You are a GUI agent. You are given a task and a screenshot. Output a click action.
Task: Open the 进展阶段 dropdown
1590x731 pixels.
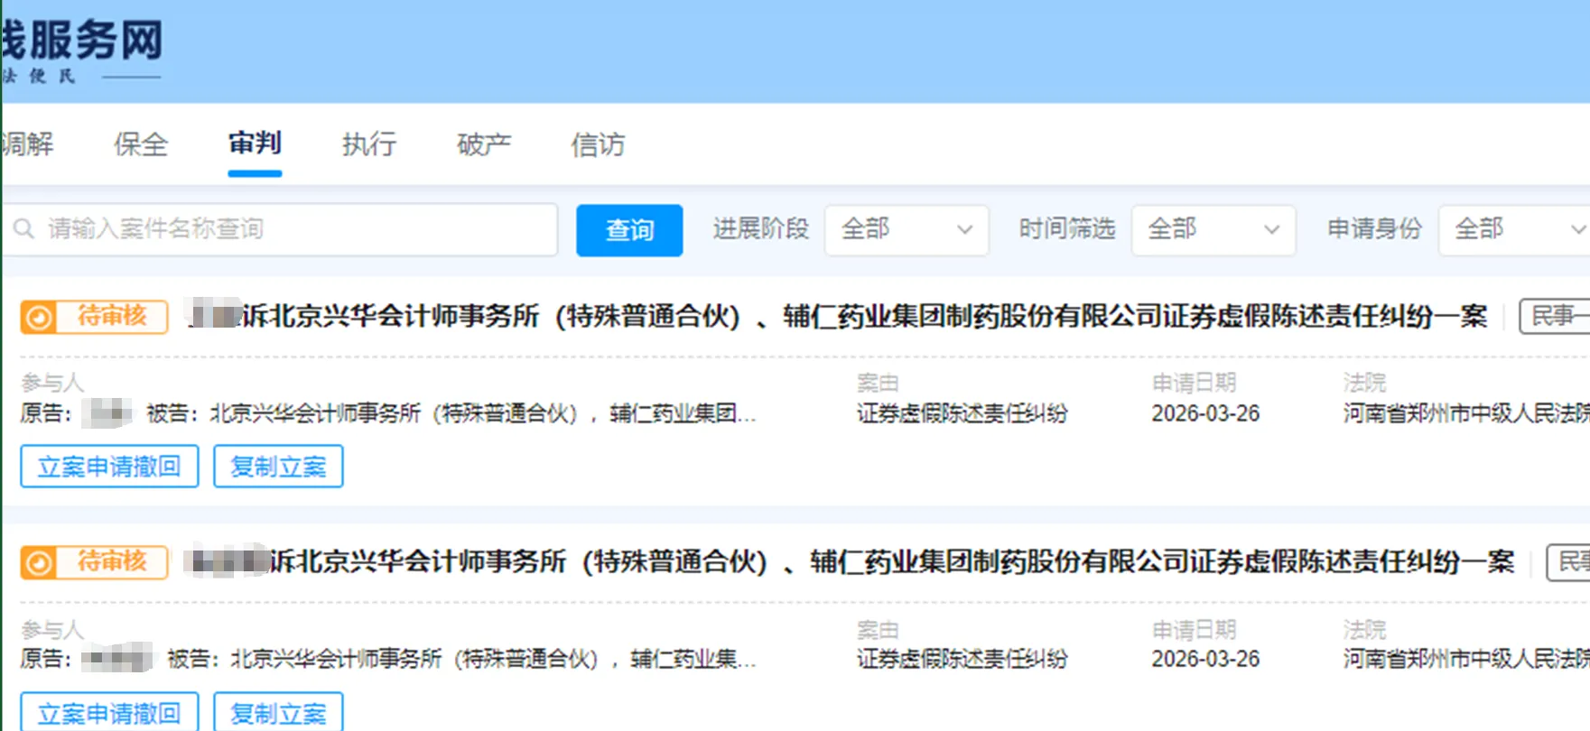(907, 229)
